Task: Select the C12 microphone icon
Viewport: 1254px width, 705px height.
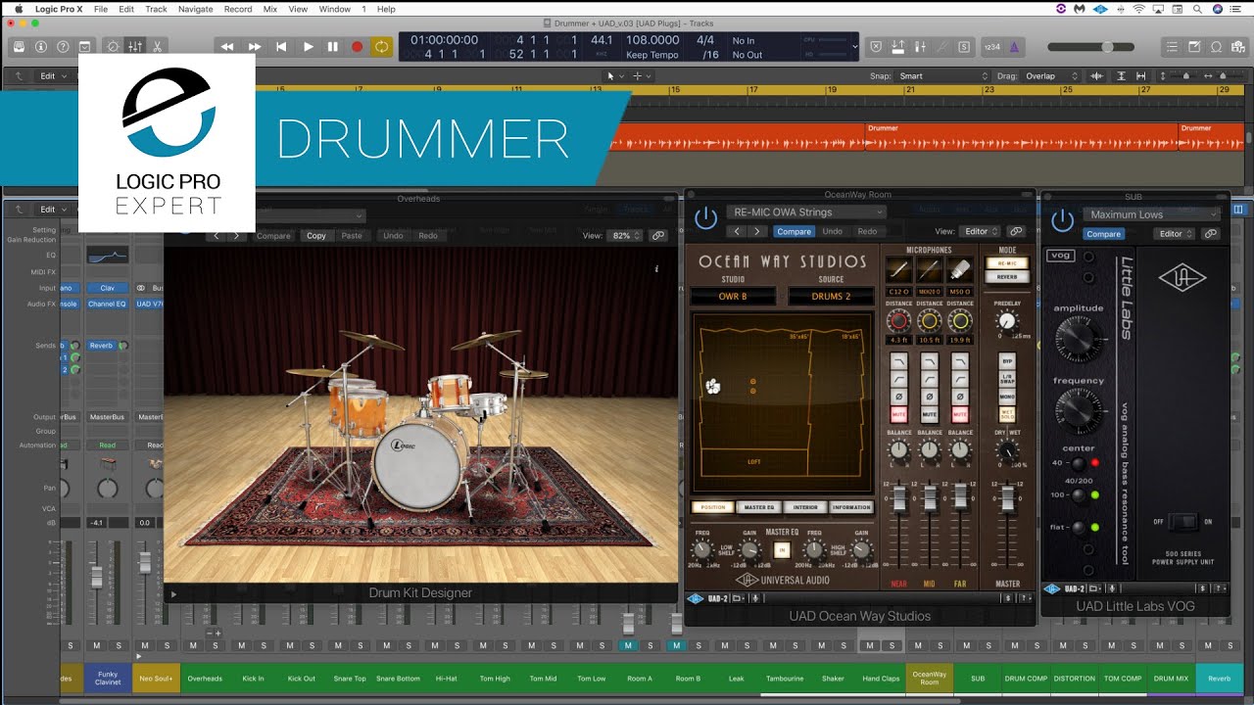Action: (898, 270)
